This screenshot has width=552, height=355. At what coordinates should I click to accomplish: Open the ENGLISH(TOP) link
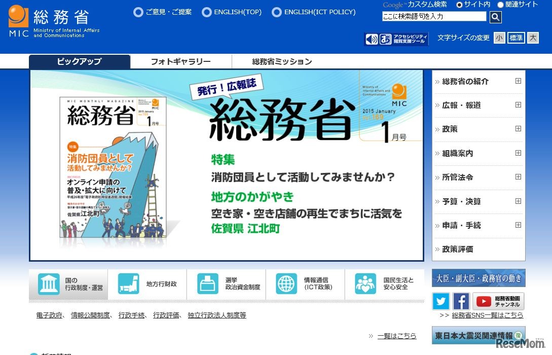point(238,12)
